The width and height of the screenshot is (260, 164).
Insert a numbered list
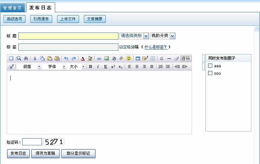pos(161,67)
